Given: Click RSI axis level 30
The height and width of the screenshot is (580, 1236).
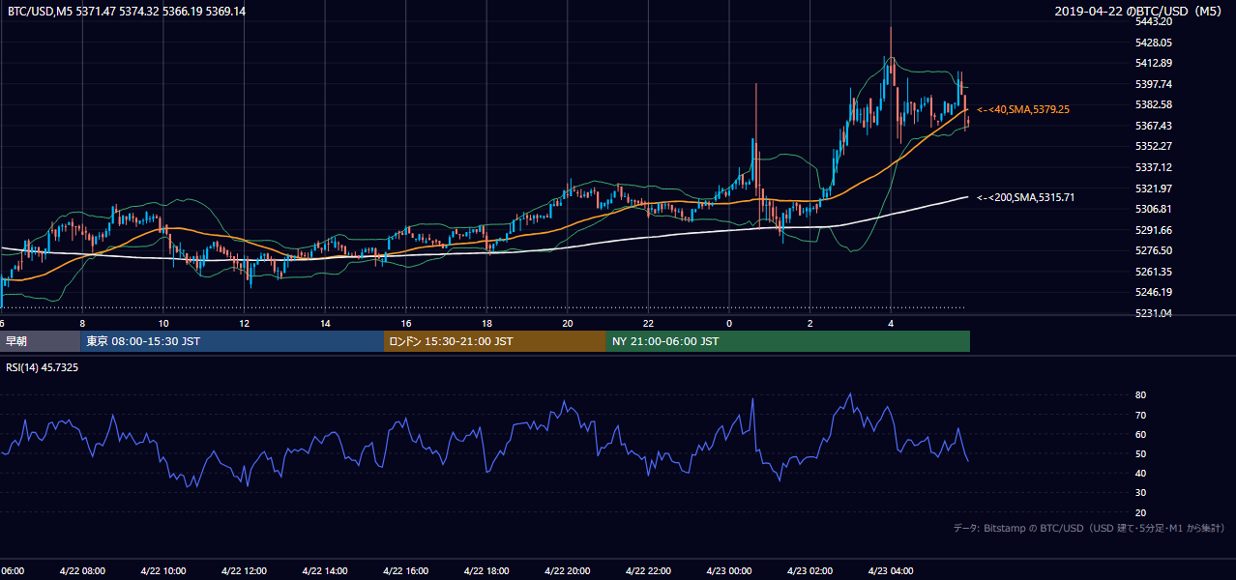Looking at the screenshot, I should click(1140, 493).
